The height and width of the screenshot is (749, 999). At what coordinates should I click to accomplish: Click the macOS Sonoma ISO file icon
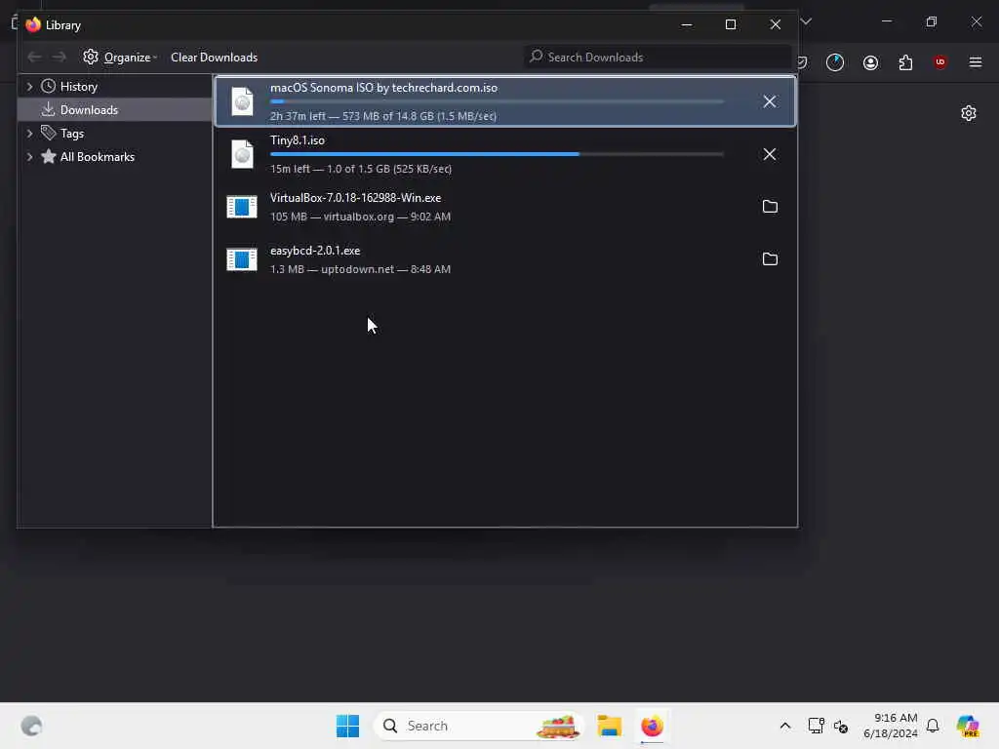pyautogui.click(x=242, y=101)
